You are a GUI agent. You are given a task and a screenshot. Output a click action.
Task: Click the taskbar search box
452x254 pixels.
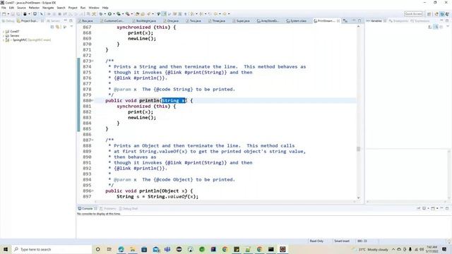(52, 249)
